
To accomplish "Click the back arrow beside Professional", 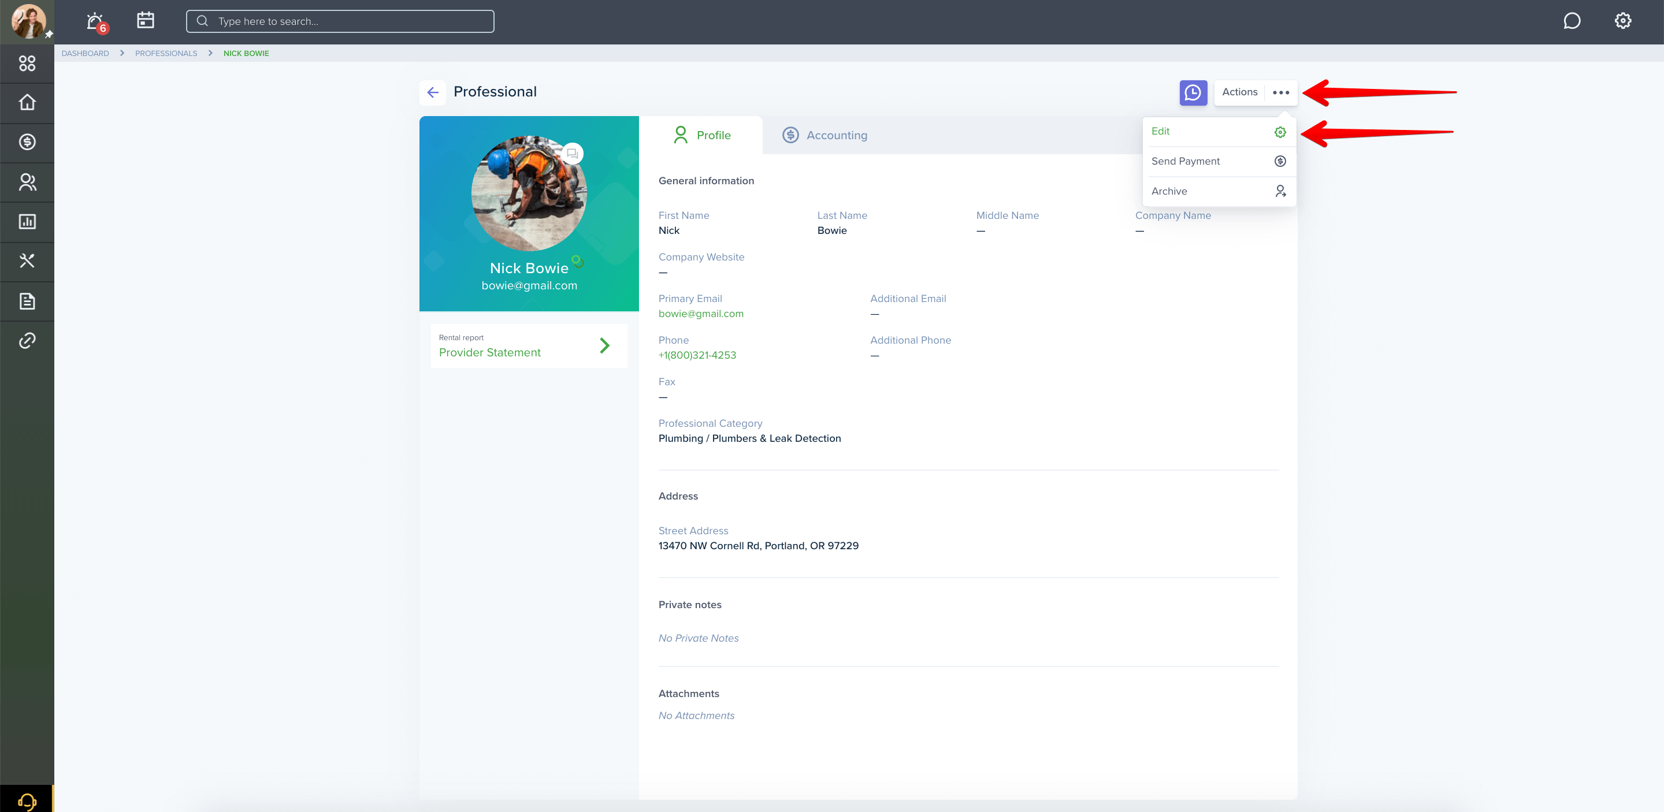I will [x=433, y=92].
